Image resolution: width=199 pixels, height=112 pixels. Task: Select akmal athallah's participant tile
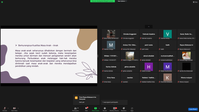click(x=149, y=56)
